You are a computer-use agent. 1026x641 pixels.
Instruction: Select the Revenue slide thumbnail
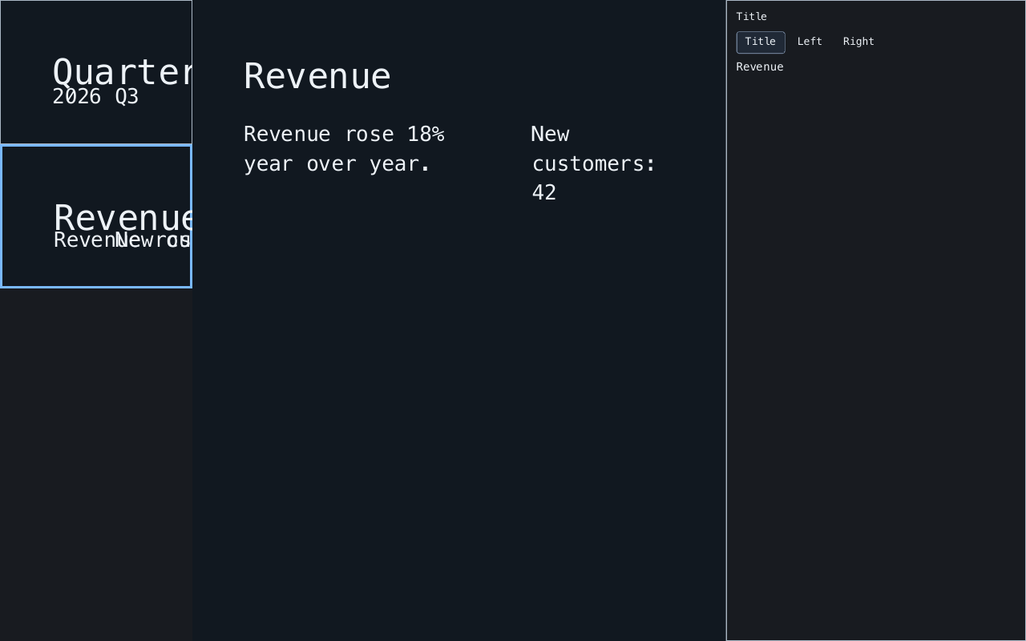pos(96,216)
